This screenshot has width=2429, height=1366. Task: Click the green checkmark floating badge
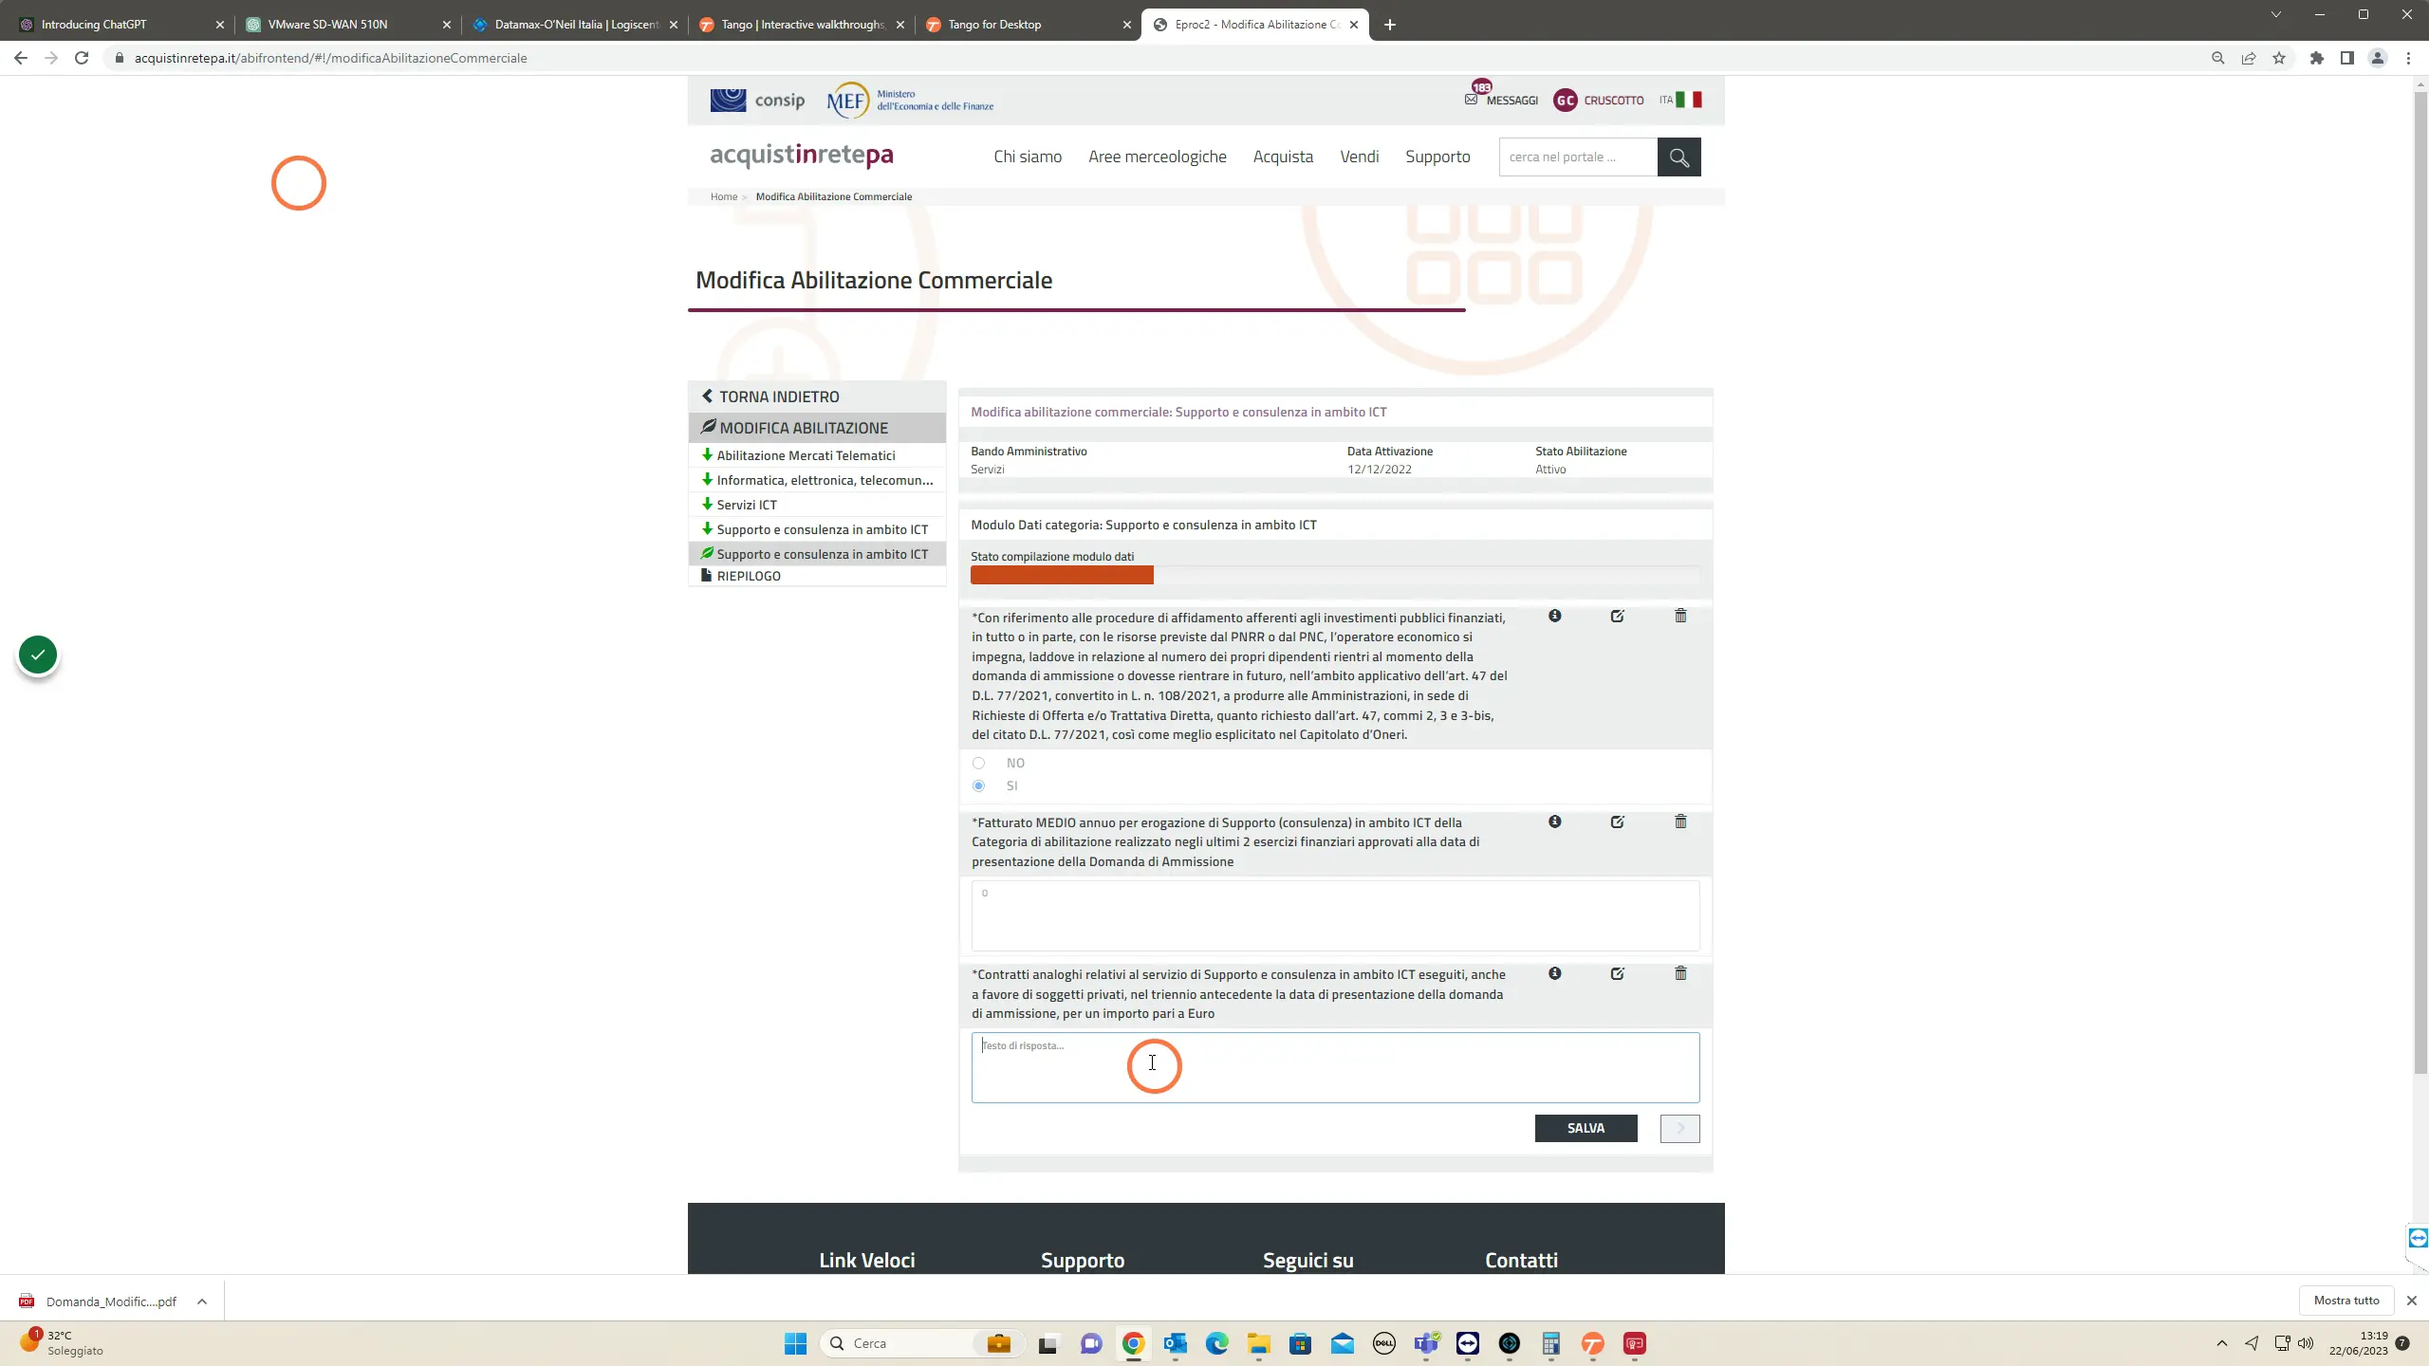pyautogui.click(x=38, y=655)
